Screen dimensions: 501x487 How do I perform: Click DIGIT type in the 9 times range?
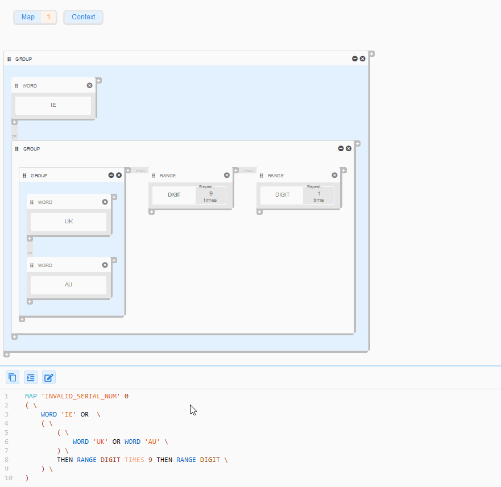174,195
